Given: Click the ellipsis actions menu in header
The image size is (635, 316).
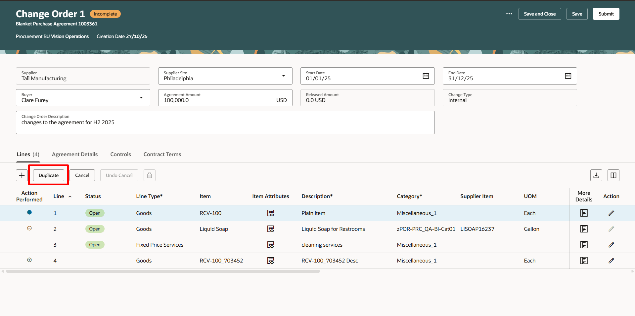Looking at the screenshot, I should pos(509,14).
